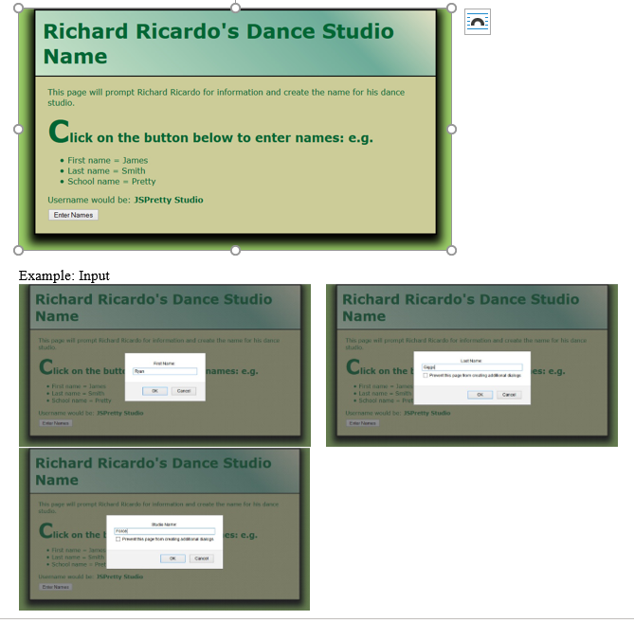The height and width of the screenshot is (620, 634).
Task: Click the Last Name input field
Action: pos(472,367)
